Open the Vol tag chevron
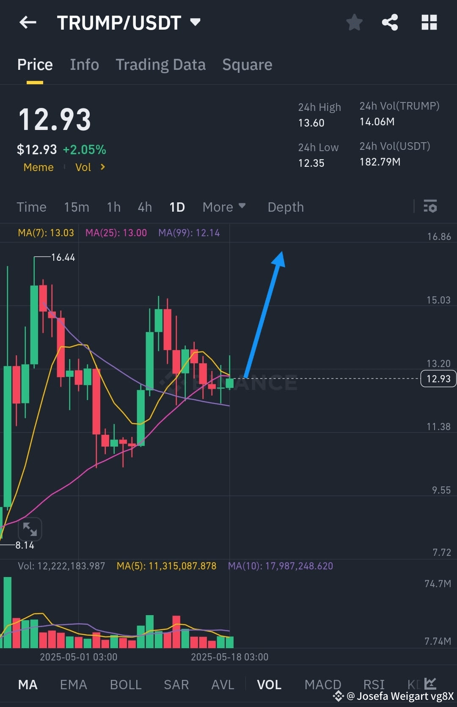Viewport: 457px width, 707px height. (x=102, y=167)
